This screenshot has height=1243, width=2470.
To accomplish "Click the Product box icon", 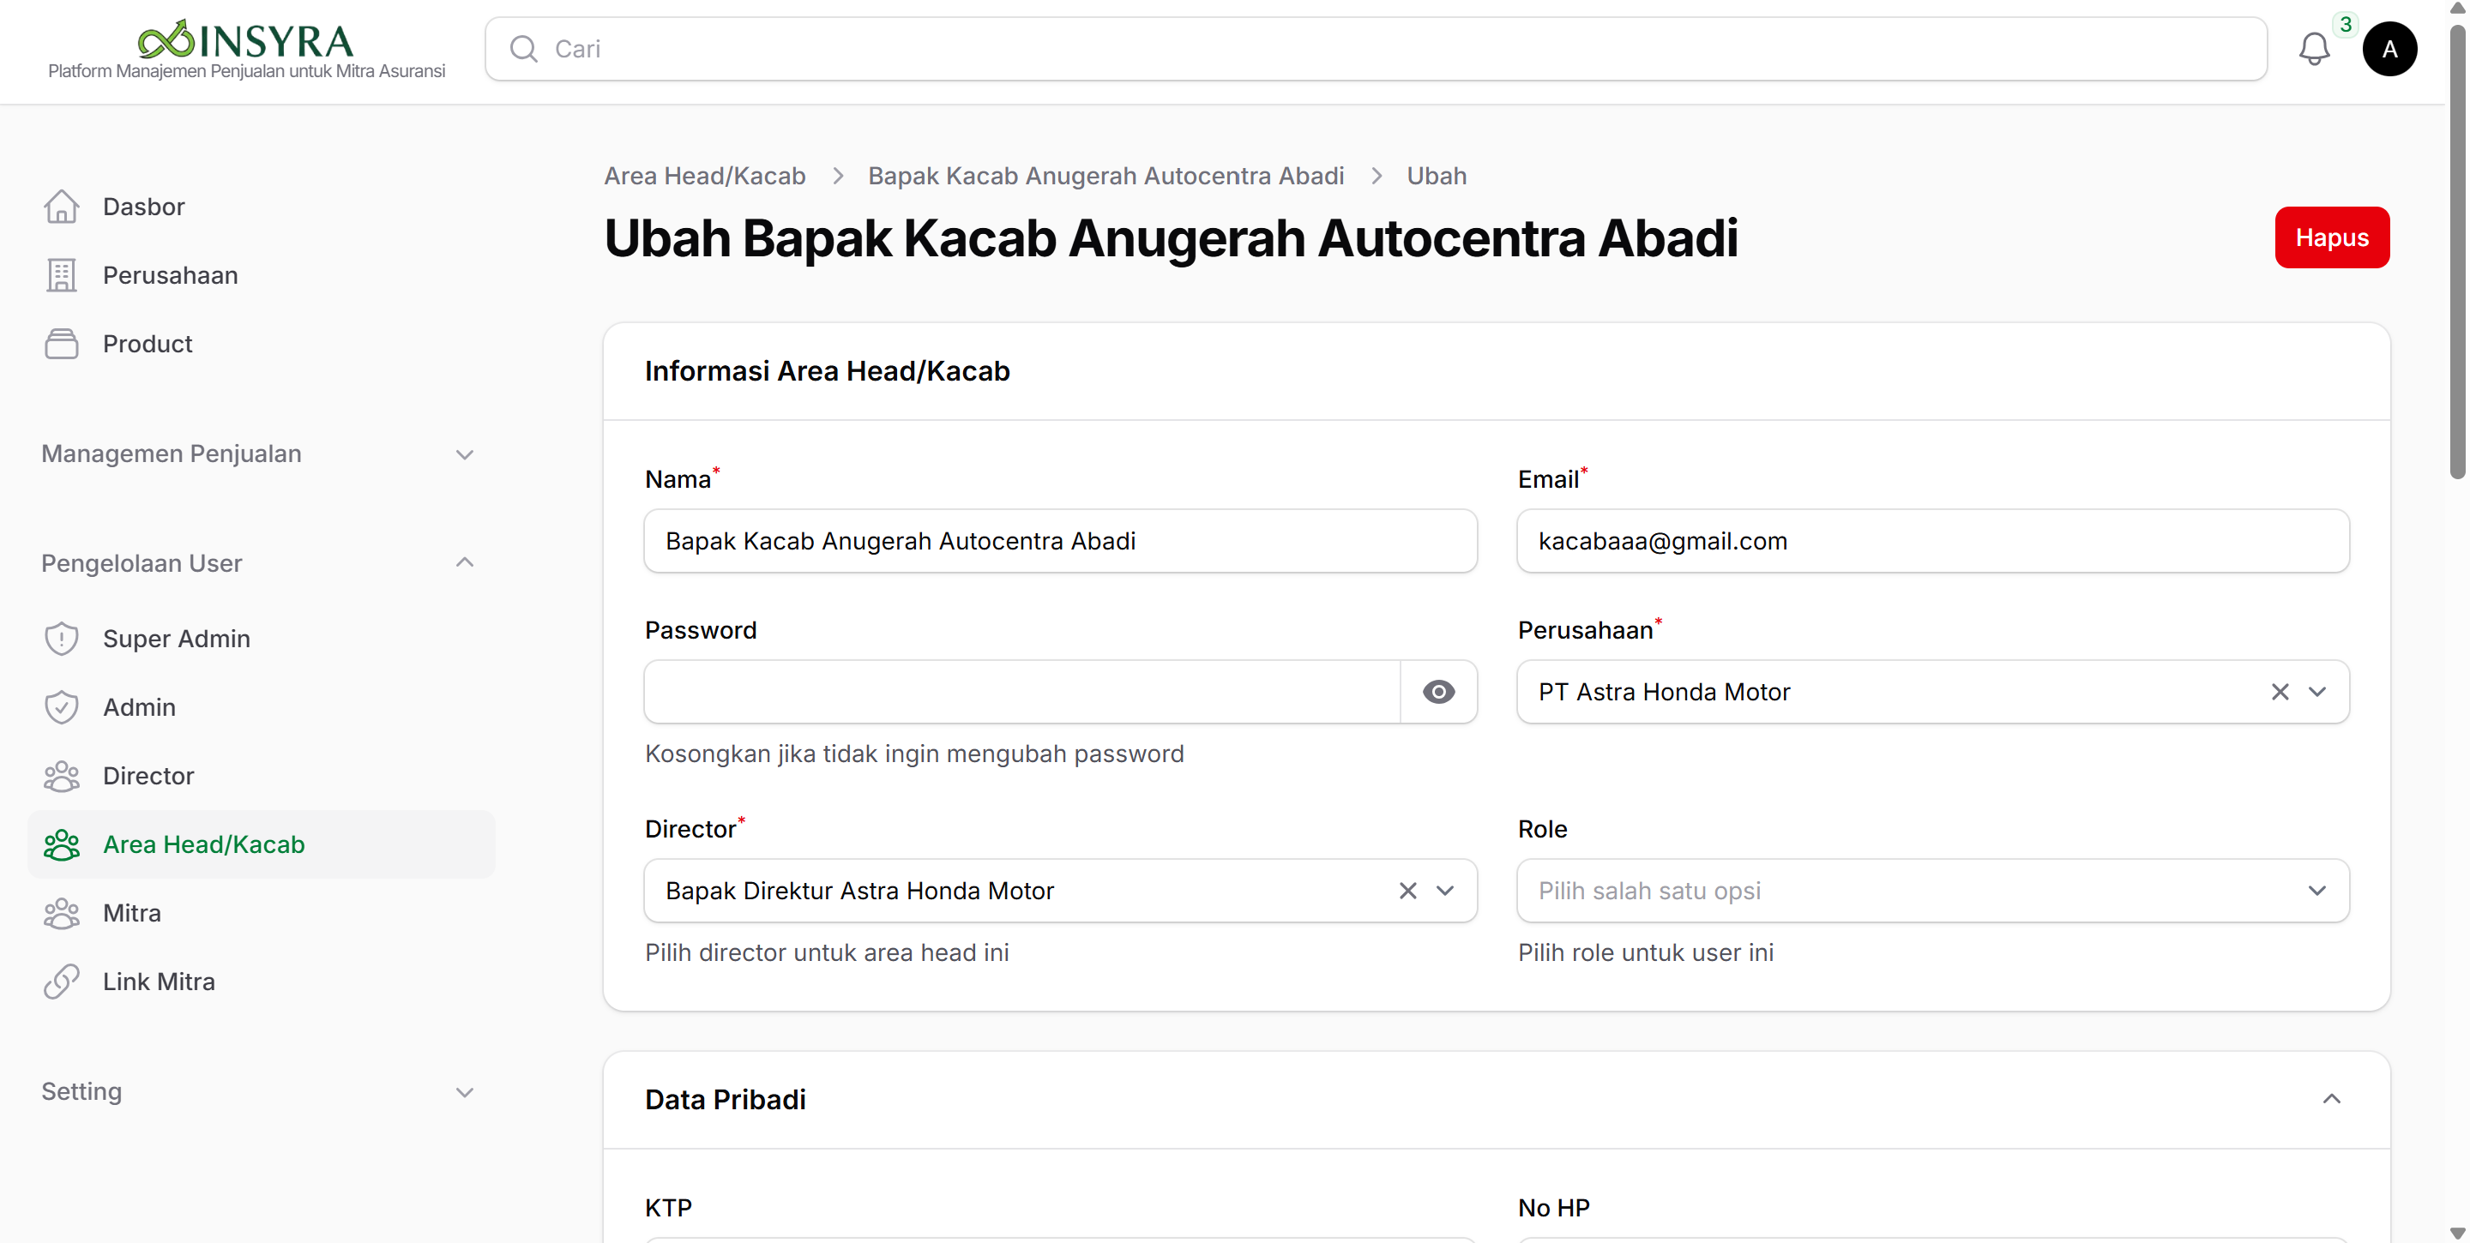I will pos(62,344).
